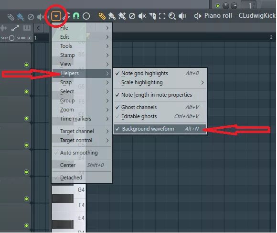Select the magnifier Zoom tool
Image resolution: width=277 pixels, height=233 pixels.
pyautogui.click(x=172, y=16)
